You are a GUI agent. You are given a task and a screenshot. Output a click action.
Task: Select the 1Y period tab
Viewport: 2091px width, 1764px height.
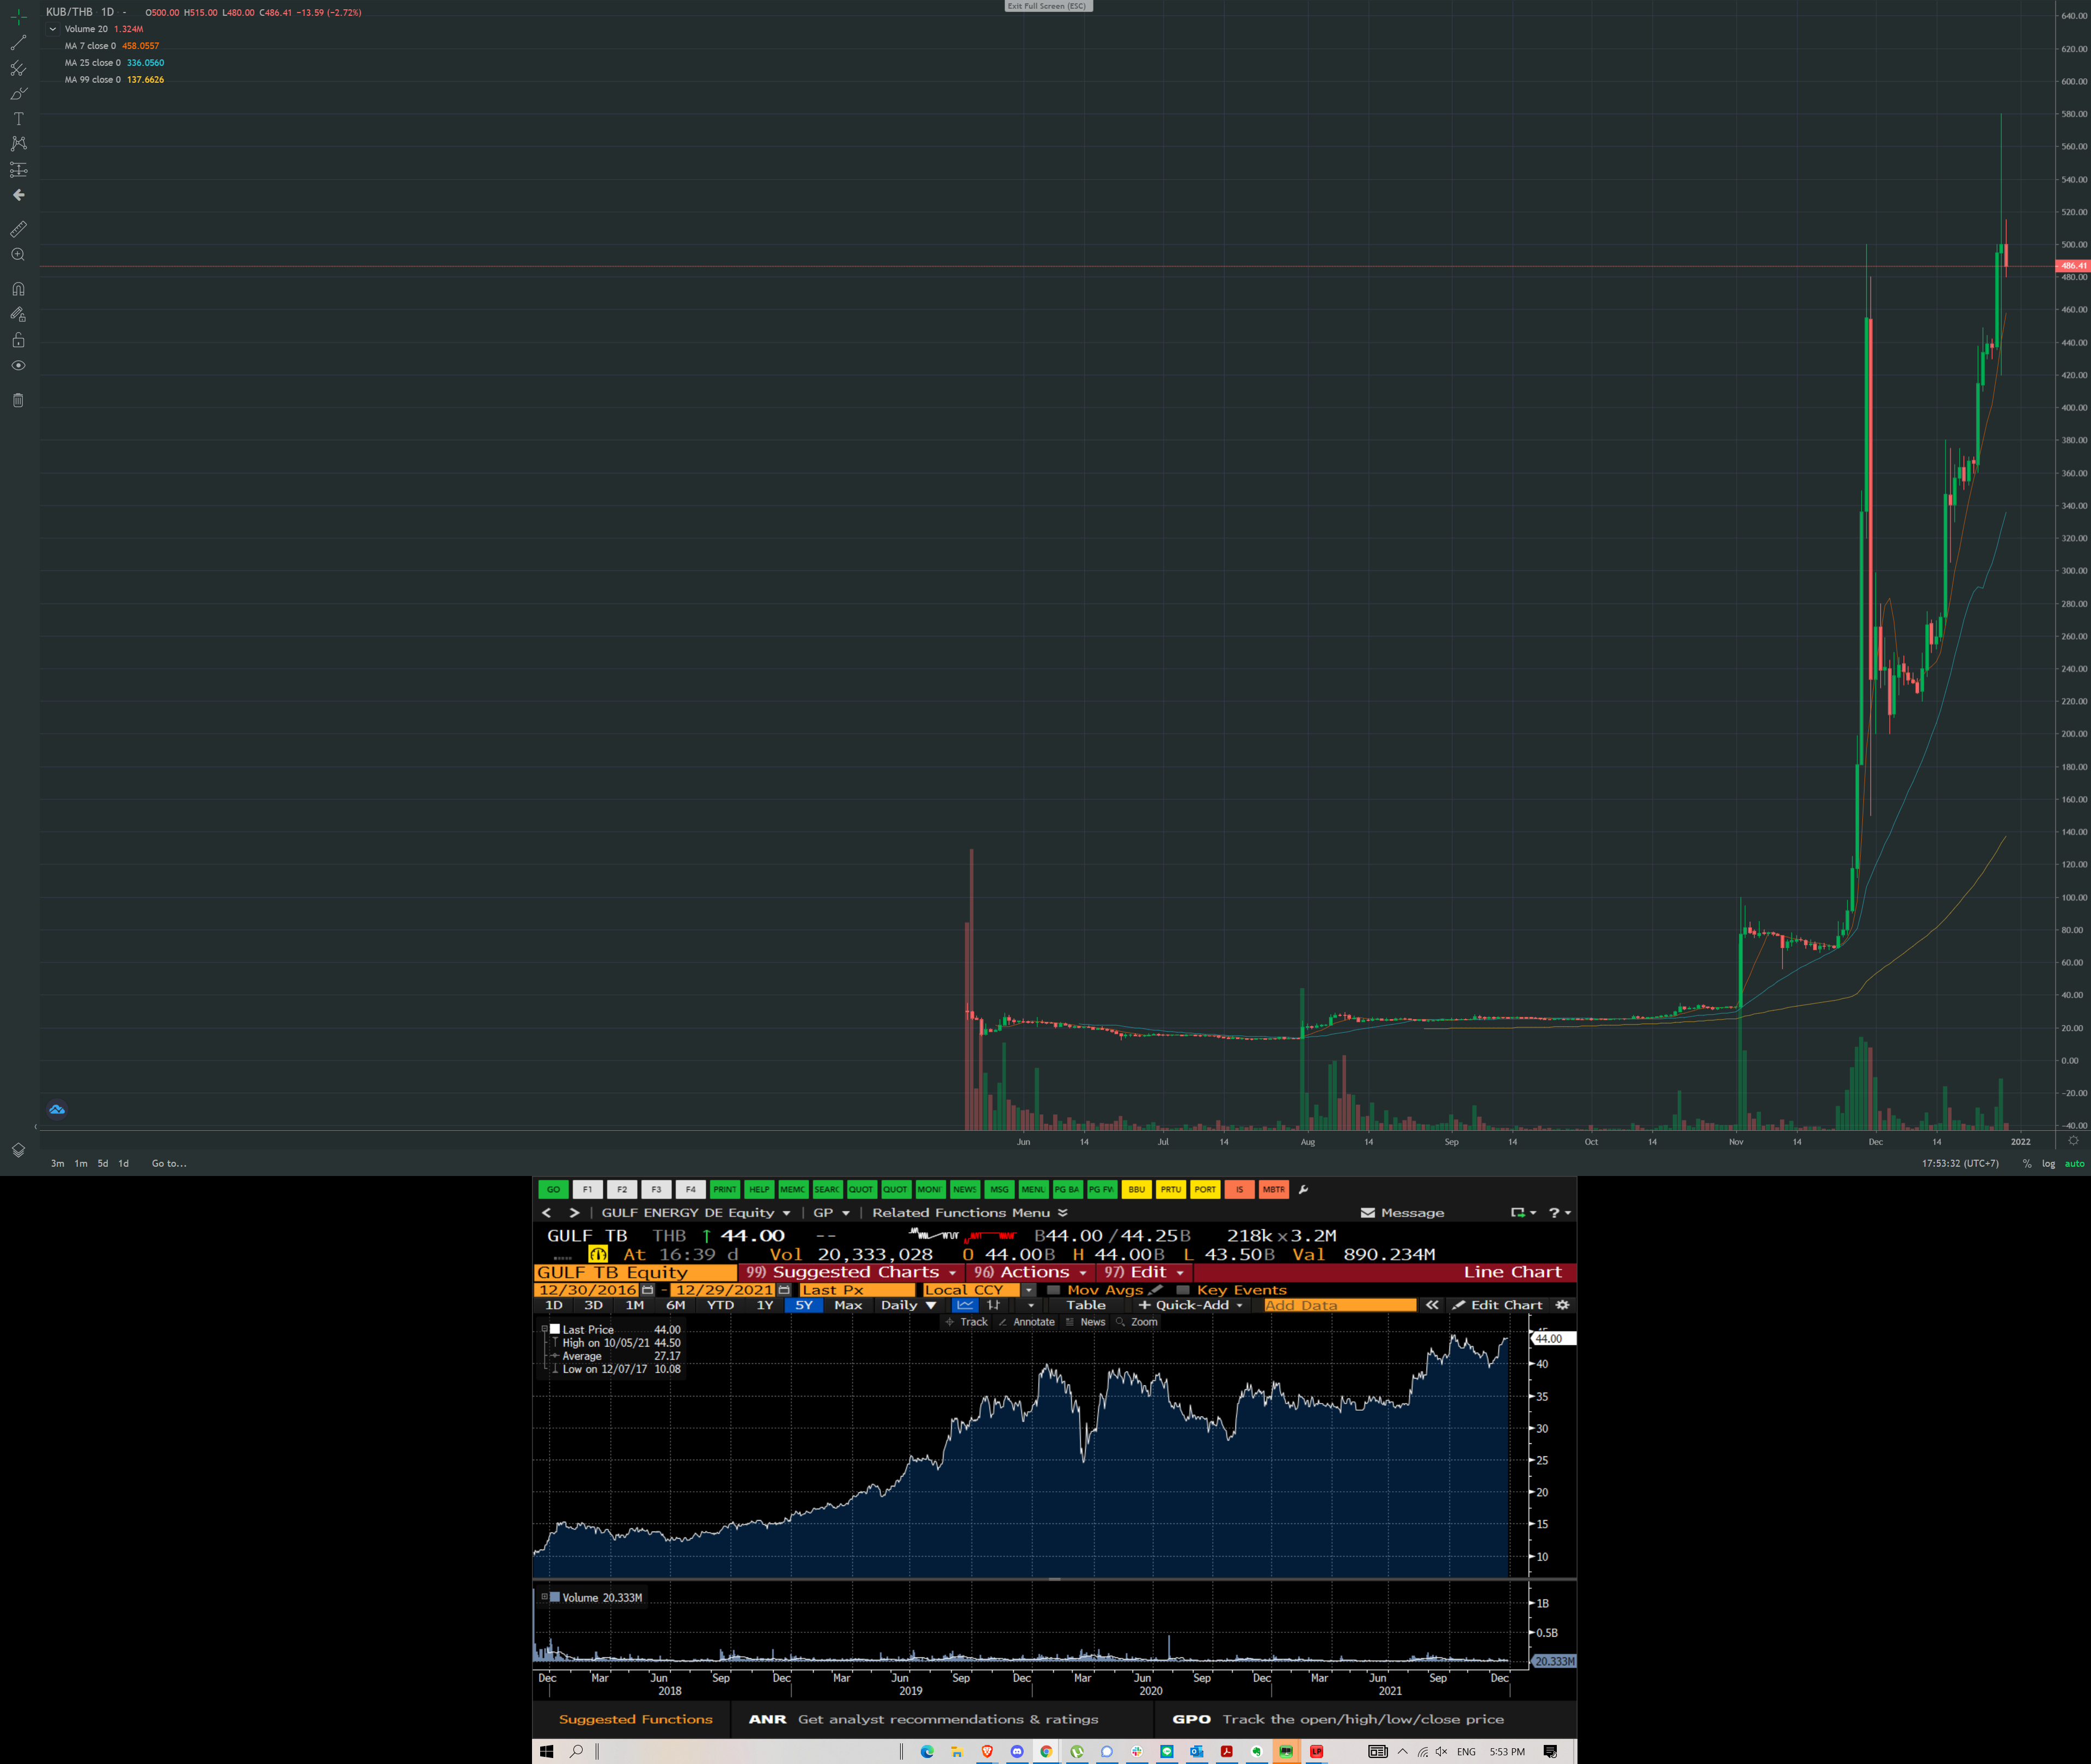pyautogui.click(x=765, y=1305)
